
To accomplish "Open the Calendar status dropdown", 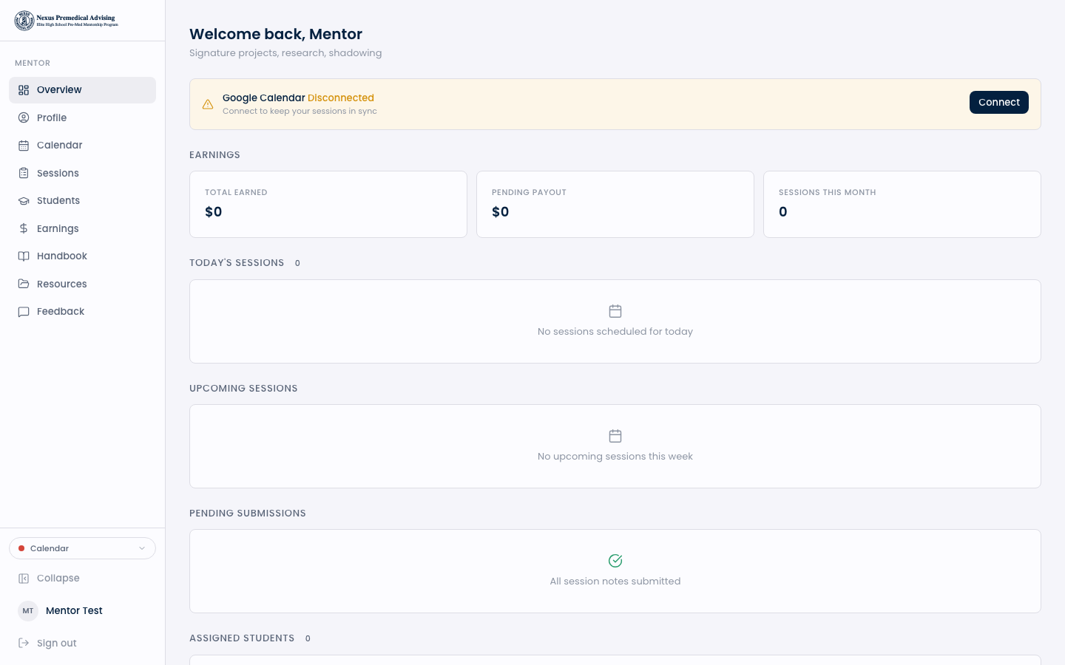I will coord(82,548).
